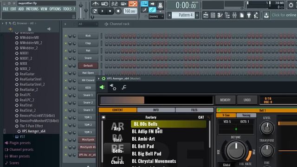Toggle the multilink to controllers icon
Viewport: 297px width, 167px height.
(x=160, y=5)
